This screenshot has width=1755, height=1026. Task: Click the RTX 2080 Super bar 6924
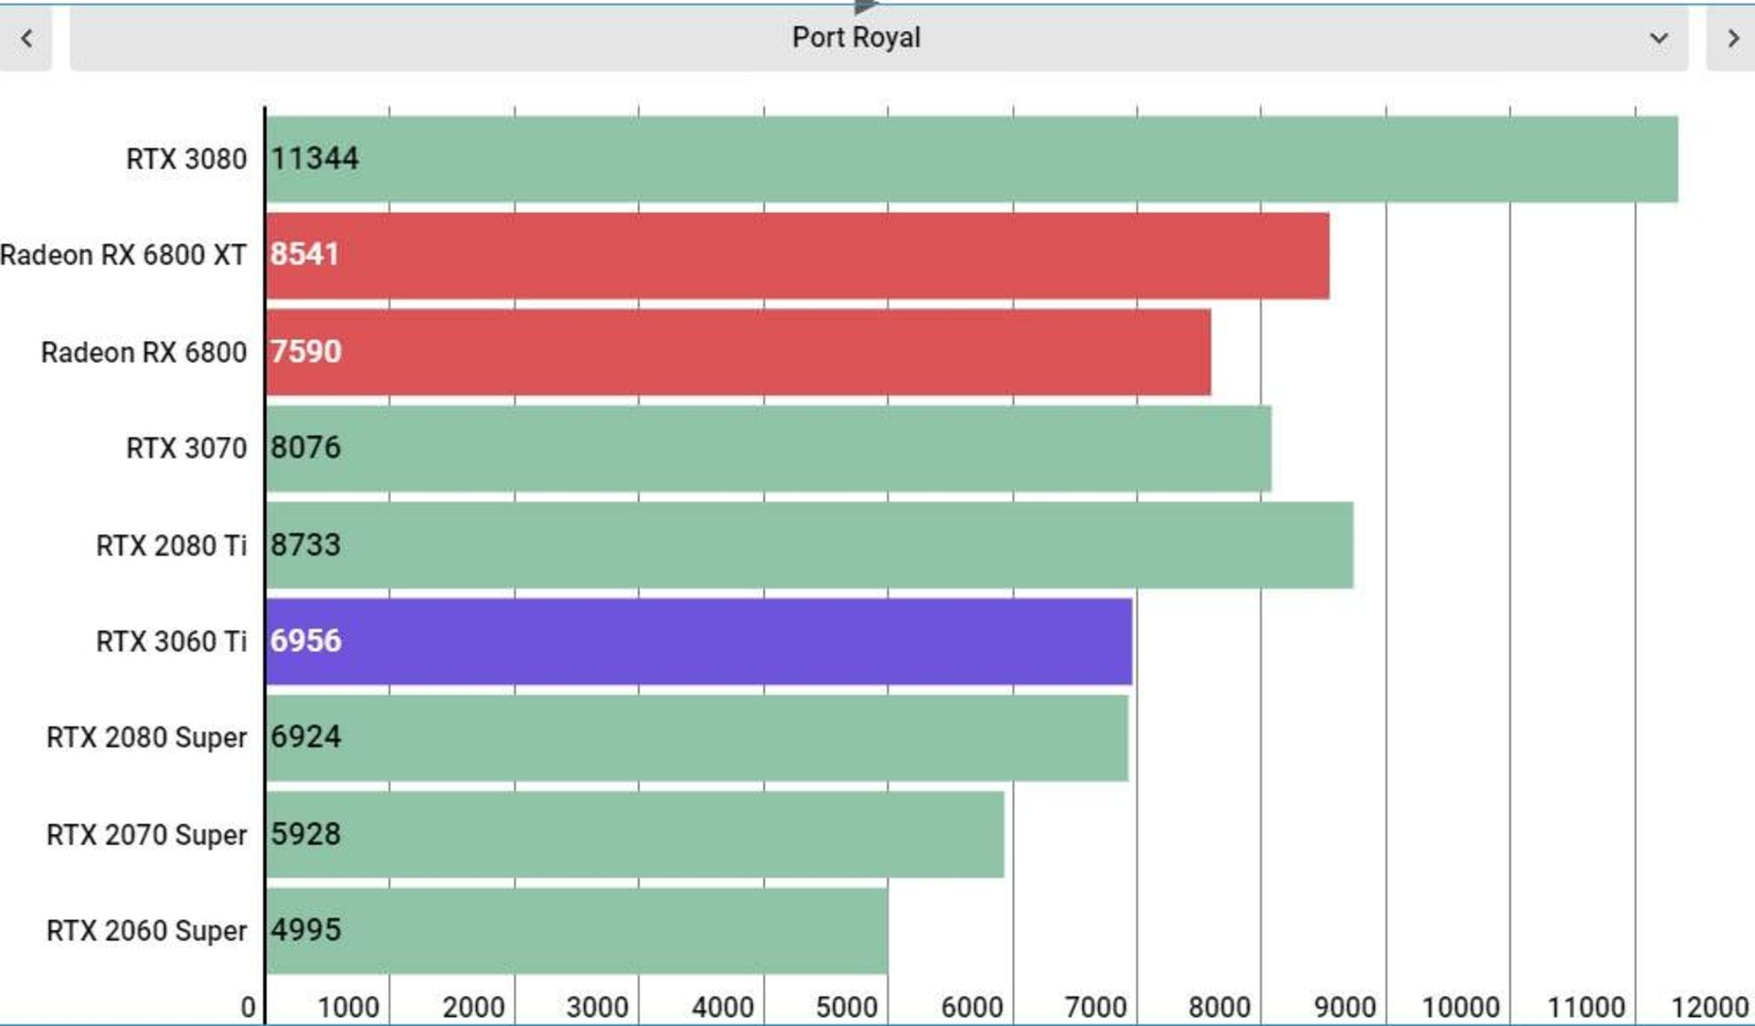[x=697, y=738]
